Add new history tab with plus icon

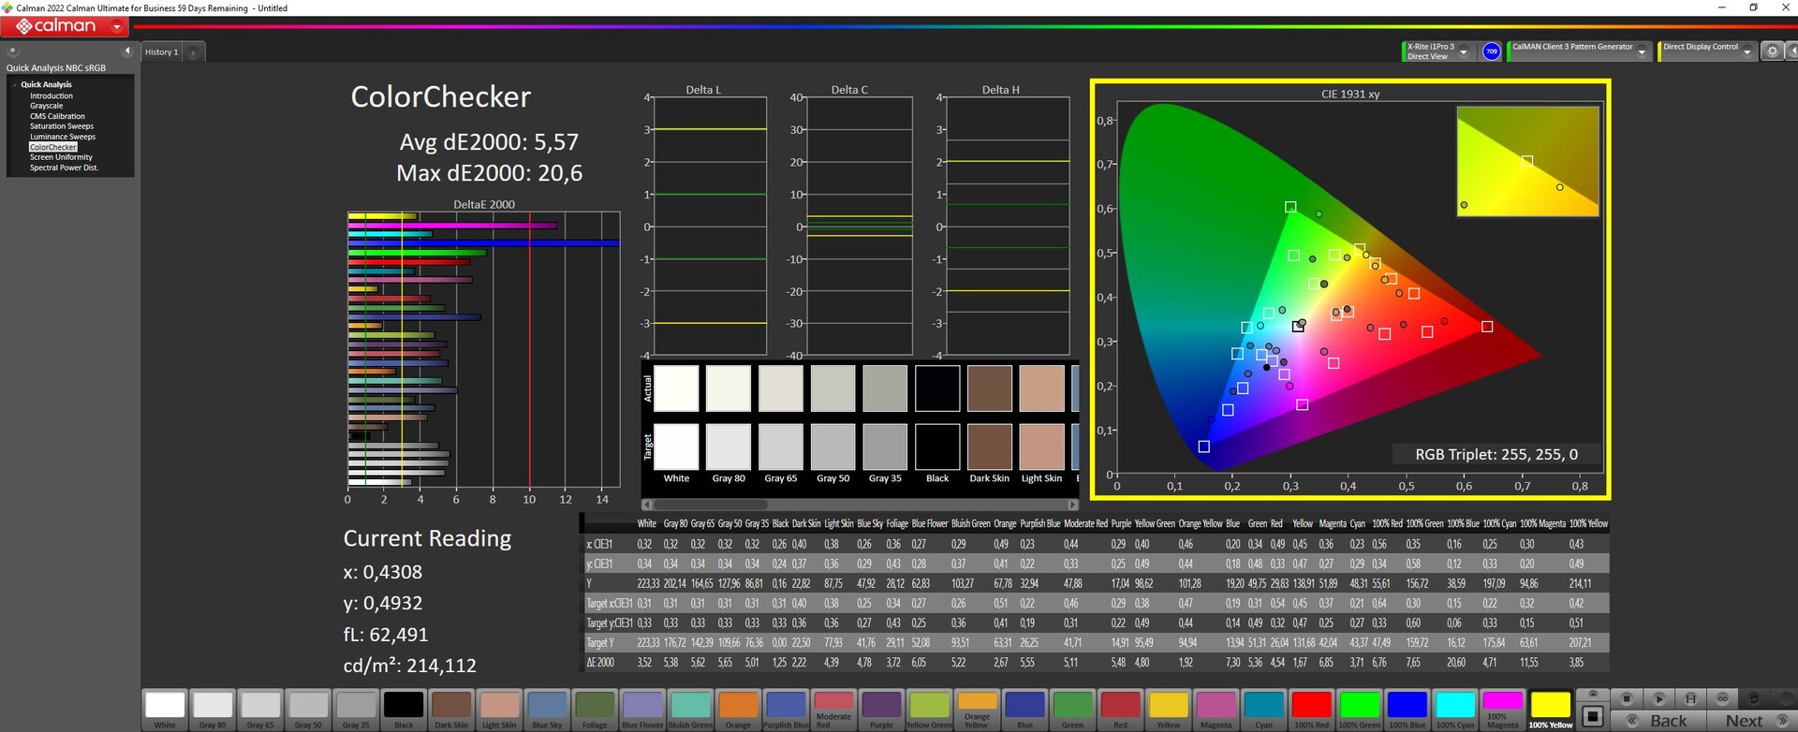point(194,52)
